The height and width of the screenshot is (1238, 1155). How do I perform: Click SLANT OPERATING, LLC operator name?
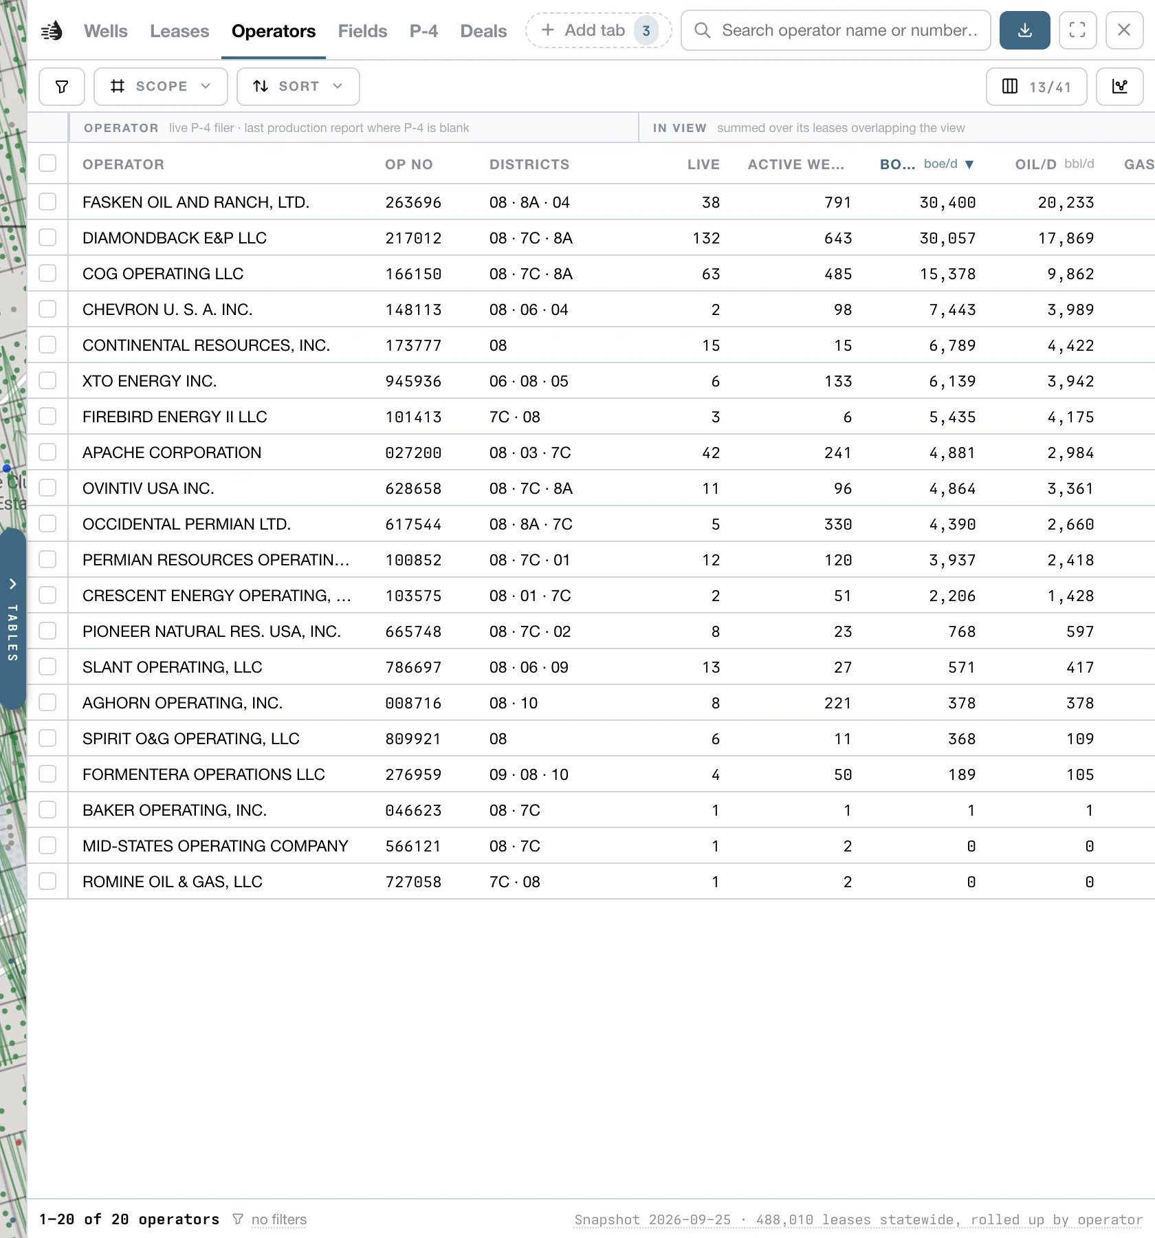tap(173, 667)
